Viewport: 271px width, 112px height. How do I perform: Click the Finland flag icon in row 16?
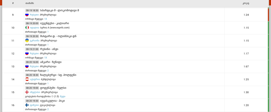click(27, 105)
